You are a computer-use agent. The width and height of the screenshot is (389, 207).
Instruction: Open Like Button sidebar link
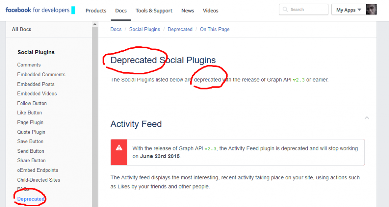tap(30, 113)
